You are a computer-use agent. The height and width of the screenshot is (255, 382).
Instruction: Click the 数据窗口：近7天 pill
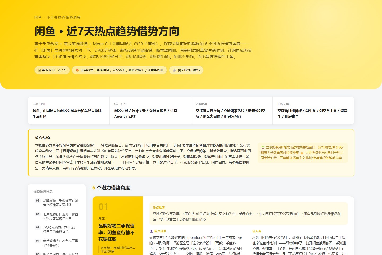[52, 70]
